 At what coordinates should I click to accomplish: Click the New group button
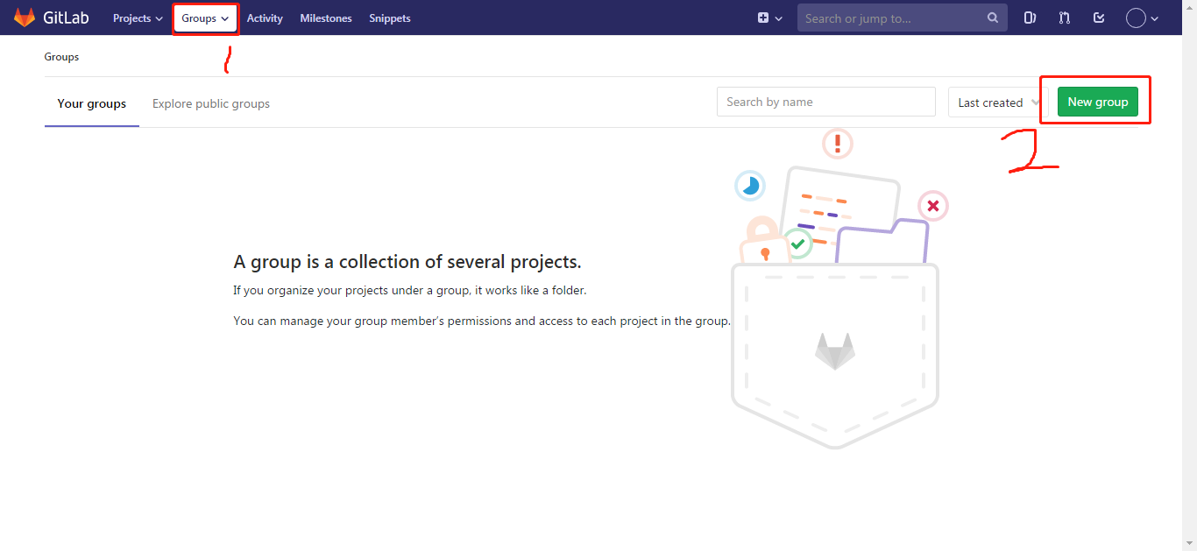(x=1097, y=101)
